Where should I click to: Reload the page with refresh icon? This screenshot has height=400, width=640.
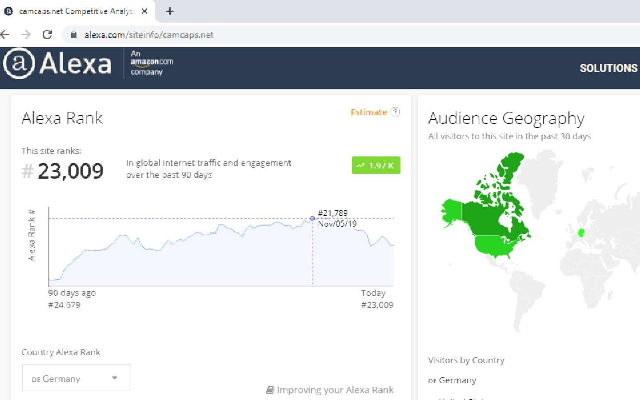(47, 35)
